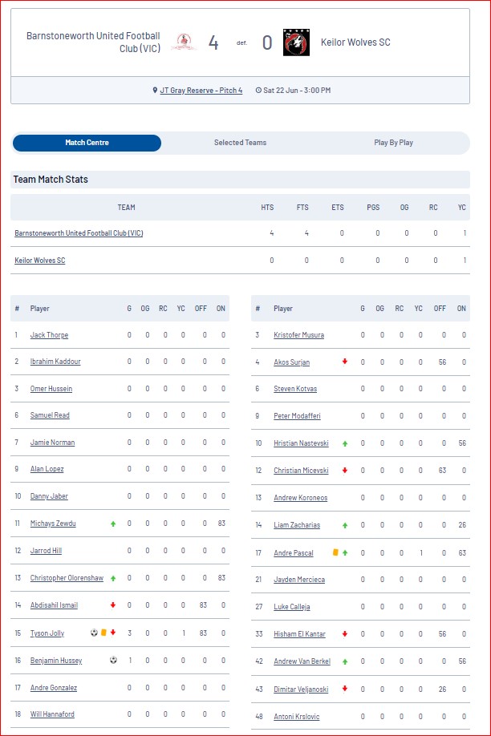Click the Keilor Wolves SC wolf logo
This screenshot has width=491, height=736.
coord(296,42)
